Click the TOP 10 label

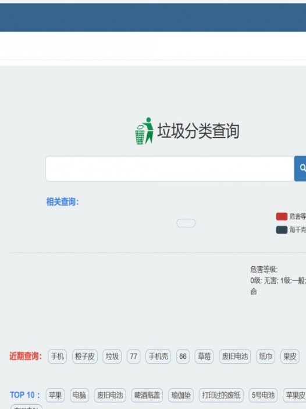(x=25, y=395)
